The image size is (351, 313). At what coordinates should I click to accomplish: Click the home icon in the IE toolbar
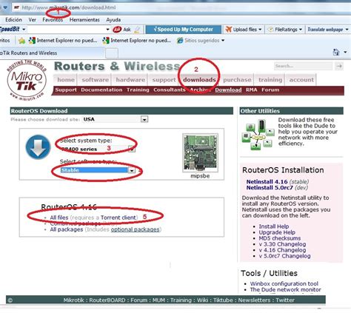tap(336, 52)
